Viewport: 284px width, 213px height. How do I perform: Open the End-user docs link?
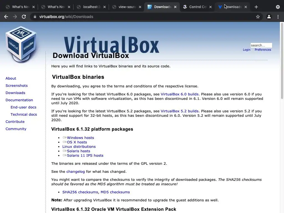click(23, 107)
